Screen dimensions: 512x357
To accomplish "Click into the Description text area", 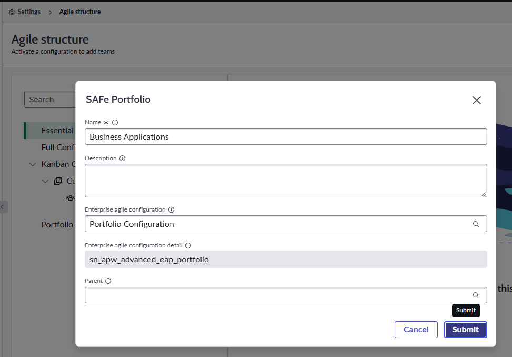I will click(286, 181).
